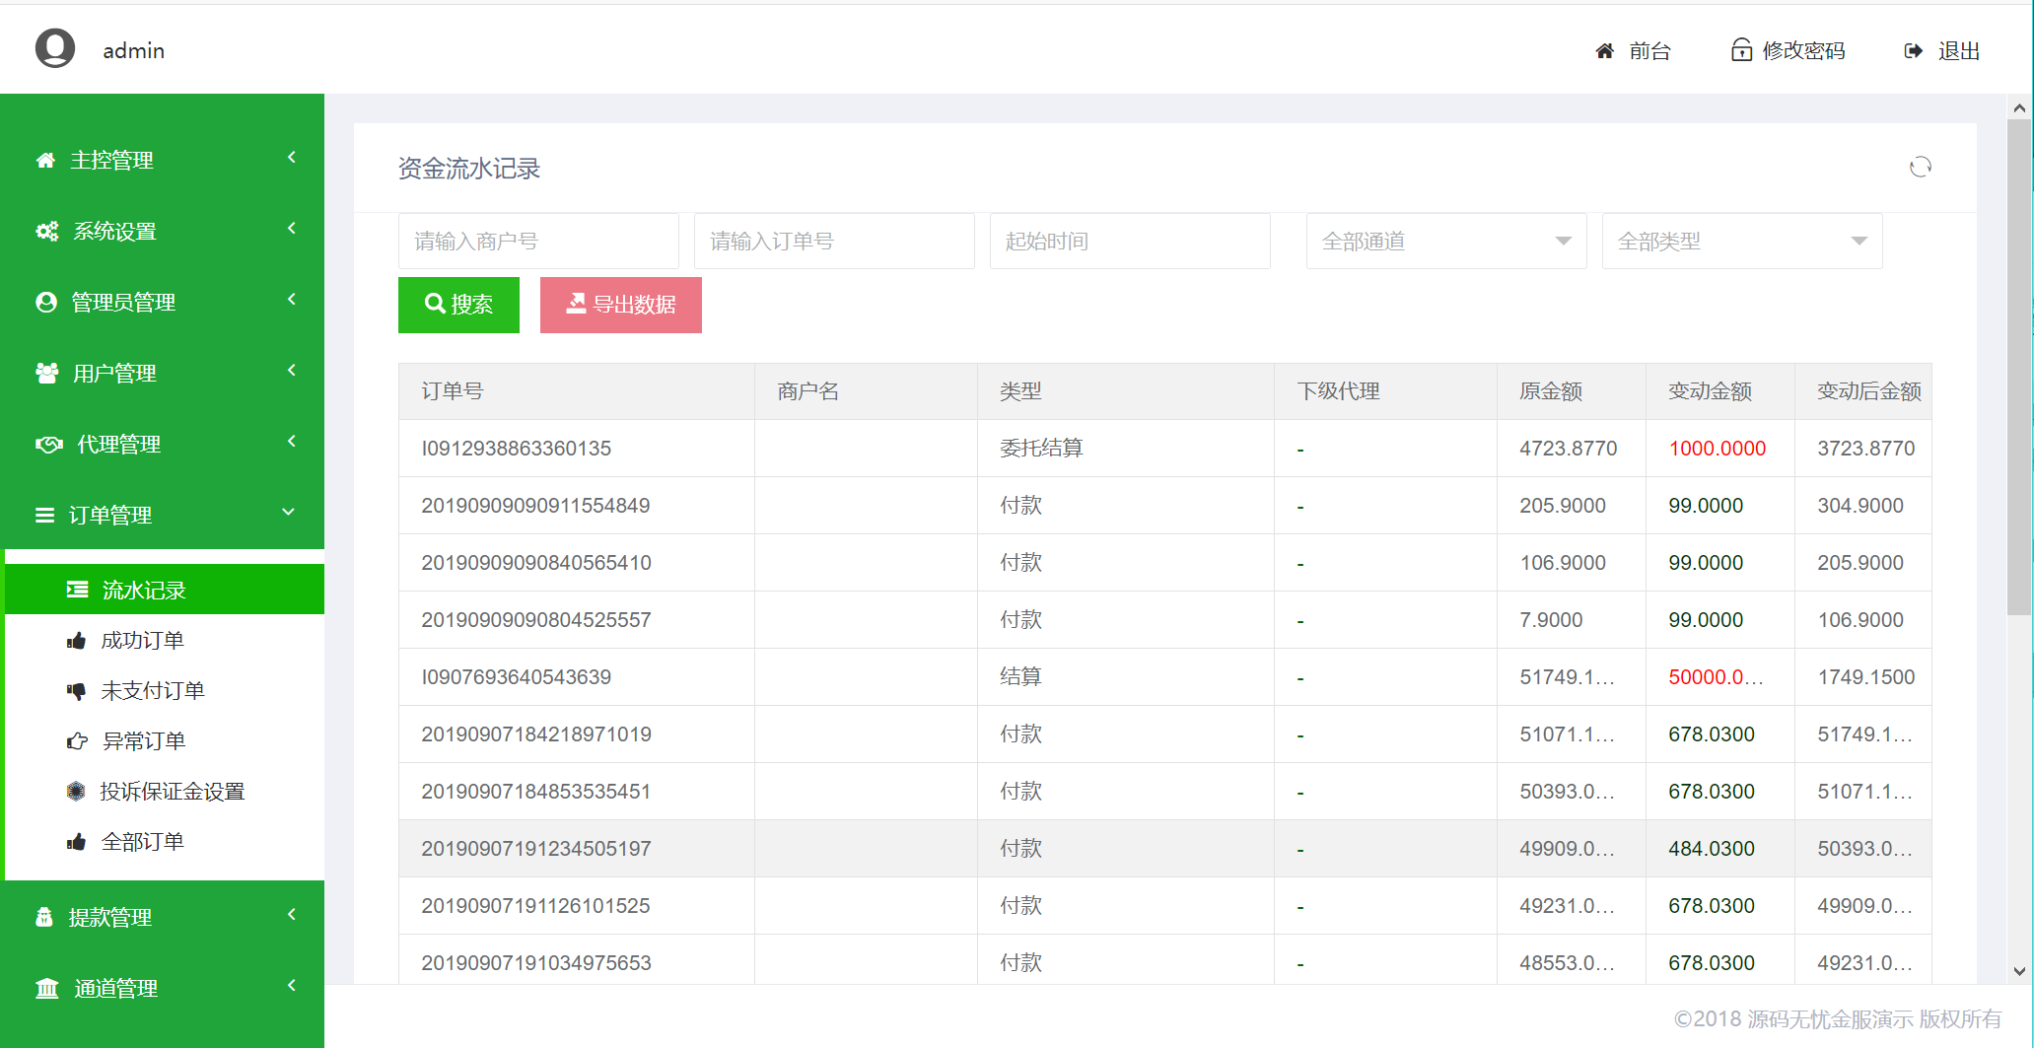
Task: Open the 全部通道 dropdown
Action: tap(1445, 241)
